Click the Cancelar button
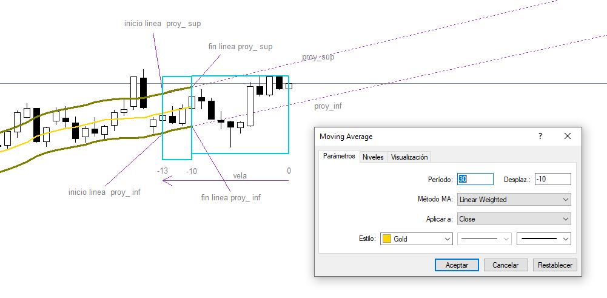The width and height of the screenshot is (607, 298). click(x=505, y=265)
